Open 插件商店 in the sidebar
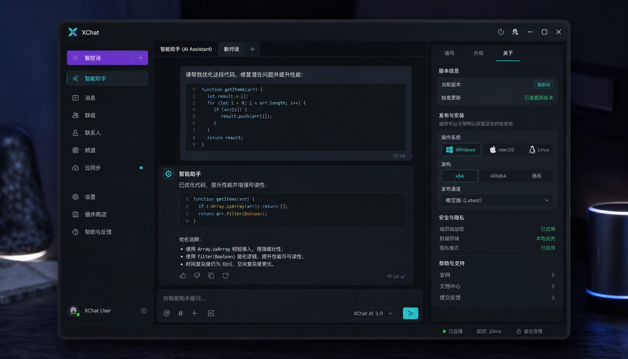The image size is (628, 359). (108, 214)
